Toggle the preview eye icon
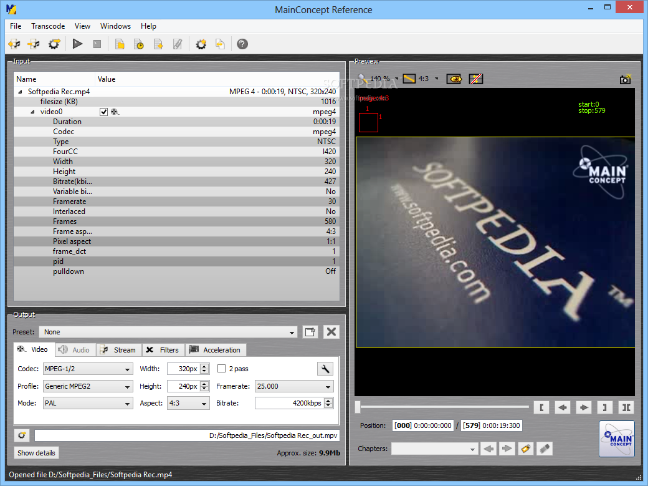This screenshot has height=486, width=648. tap(454, 79)
